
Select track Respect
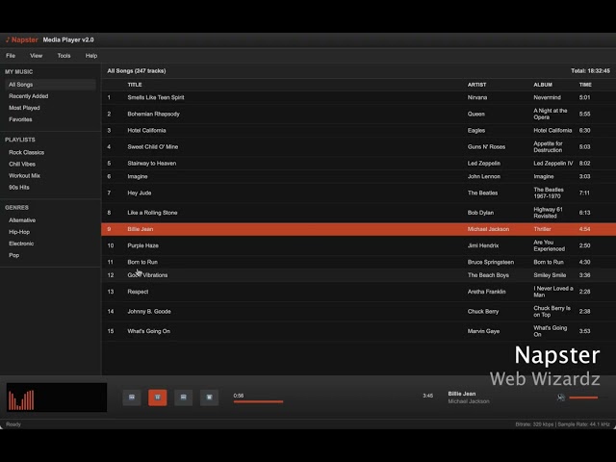[138, 292]
